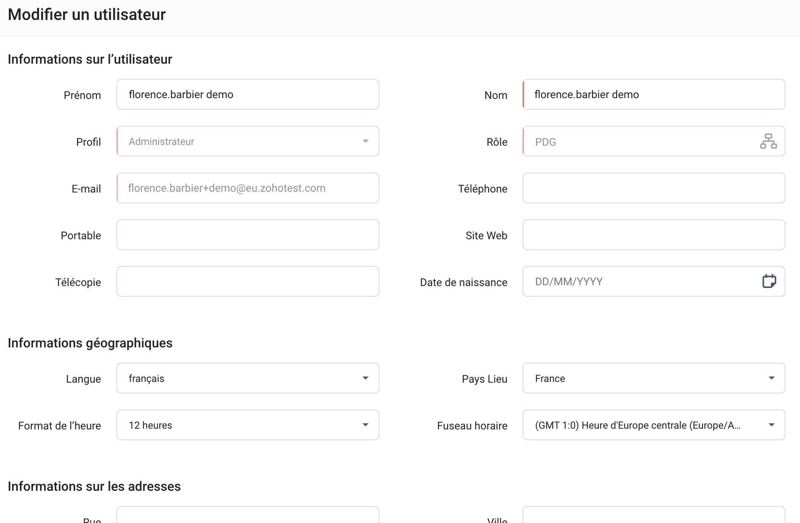
Task: Open the role hierarchy icon in Rôle field
Action: pos(768,141)
